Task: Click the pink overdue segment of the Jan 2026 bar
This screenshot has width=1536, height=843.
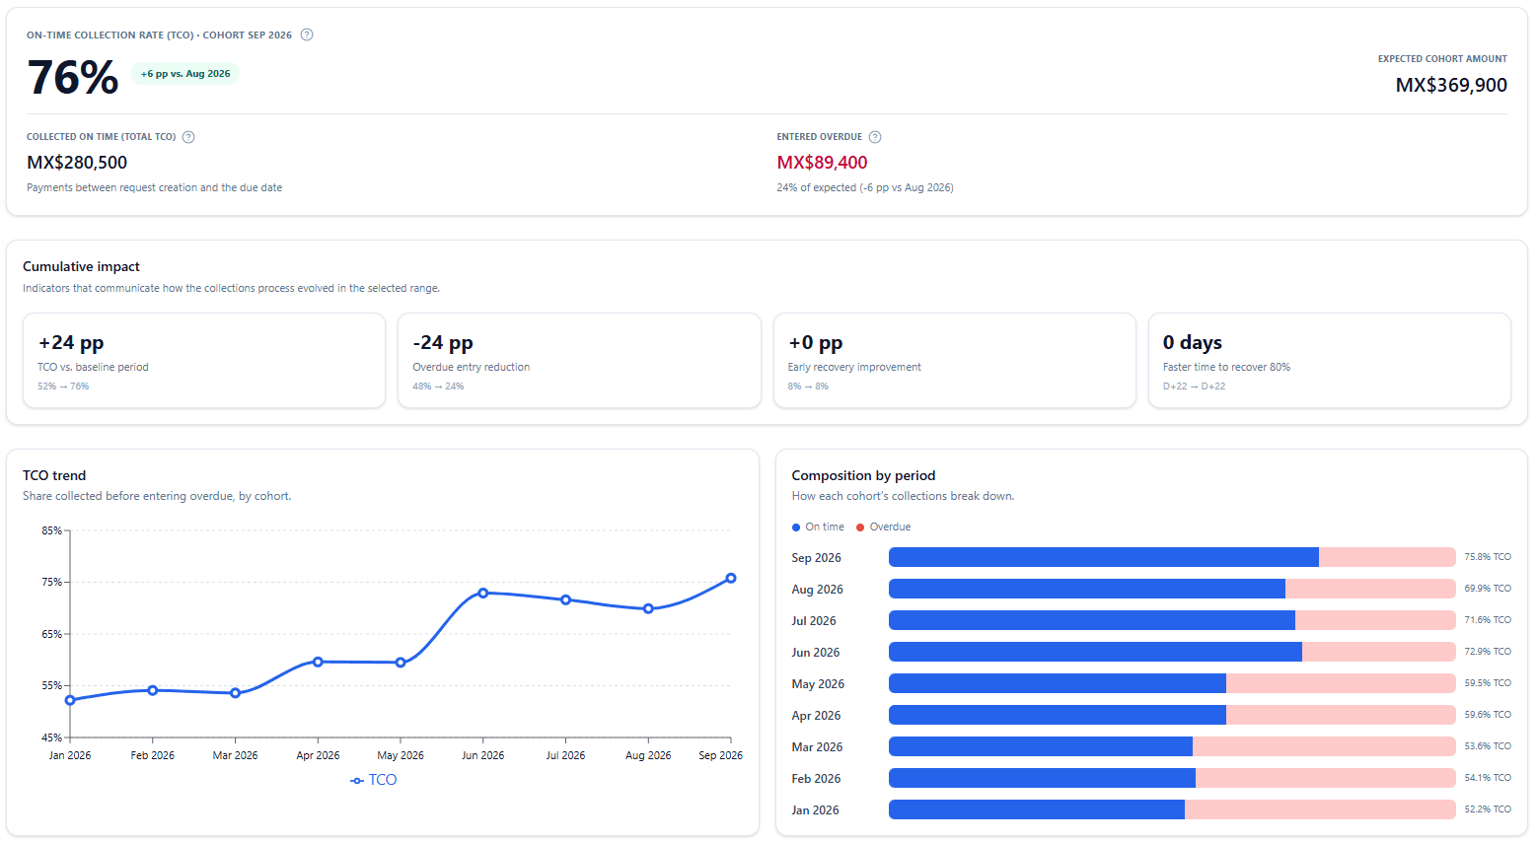Action: (x=1320, y=809)
